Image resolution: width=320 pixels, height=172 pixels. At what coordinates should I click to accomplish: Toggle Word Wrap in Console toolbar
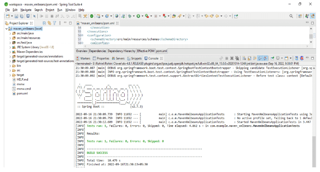pos(255,58)
